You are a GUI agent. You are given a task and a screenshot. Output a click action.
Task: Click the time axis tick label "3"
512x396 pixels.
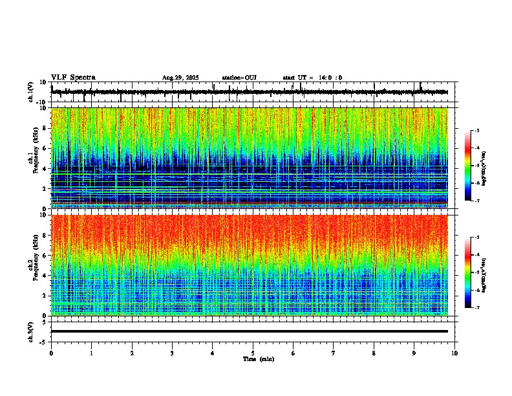tap(172, 353)
